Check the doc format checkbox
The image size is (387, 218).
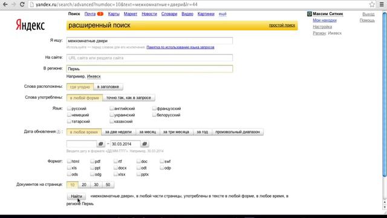pyautogui.click(x=138, y=161)
